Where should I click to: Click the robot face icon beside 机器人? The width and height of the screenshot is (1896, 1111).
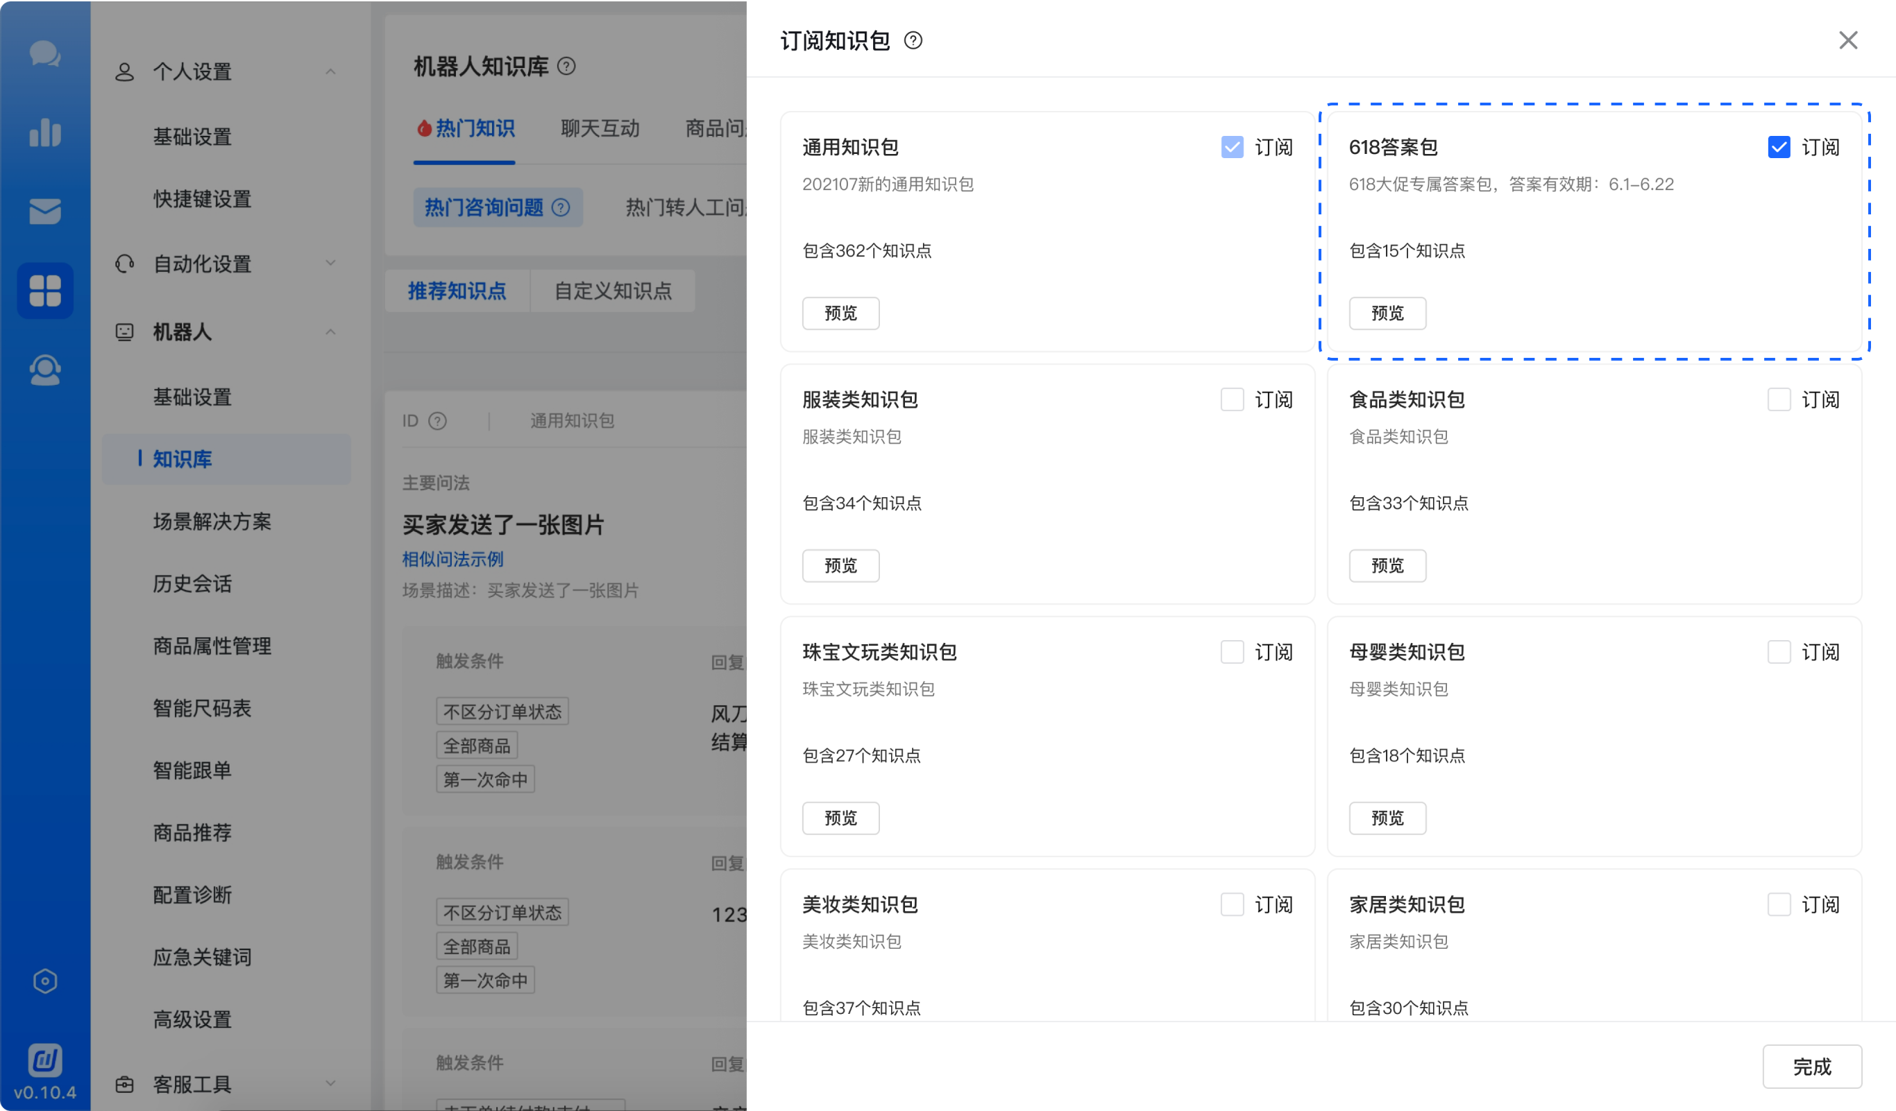tap(124, 332)
